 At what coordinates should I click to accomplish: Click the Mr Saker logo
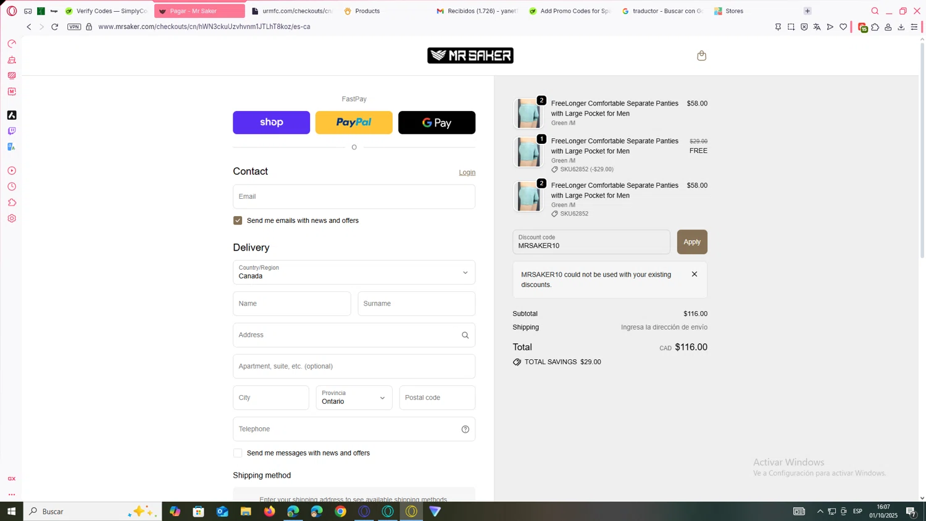point(470,56)
